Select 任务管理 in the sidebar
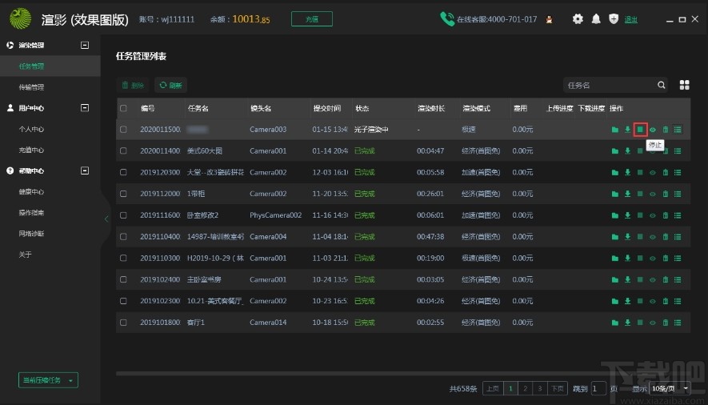 pyautogui.click(x=50, y=66)
